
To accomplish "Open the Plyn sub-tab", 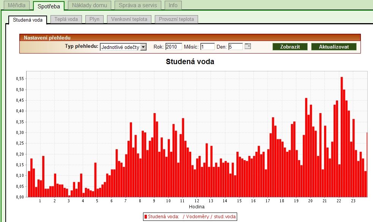I will [94, 19].
